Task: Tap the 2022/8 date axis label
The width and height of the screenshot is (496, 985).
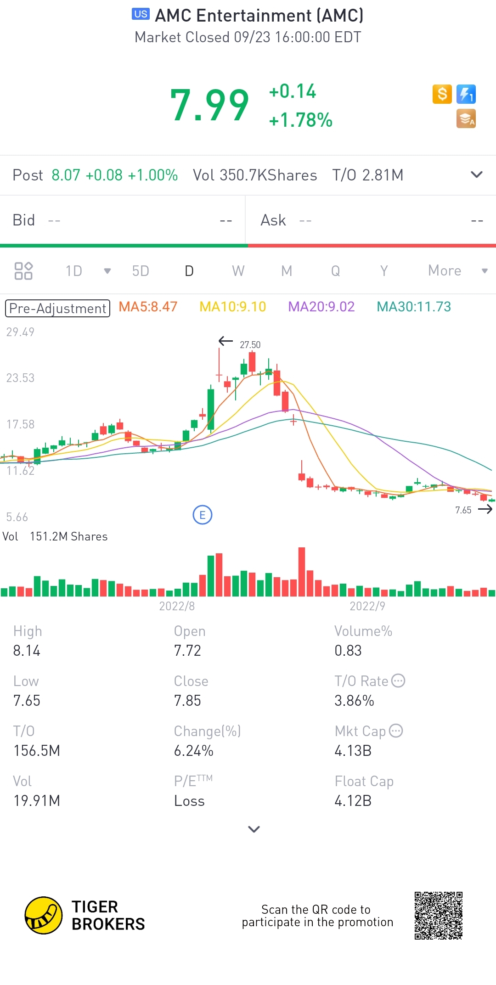Action: (x=177, y=606)
